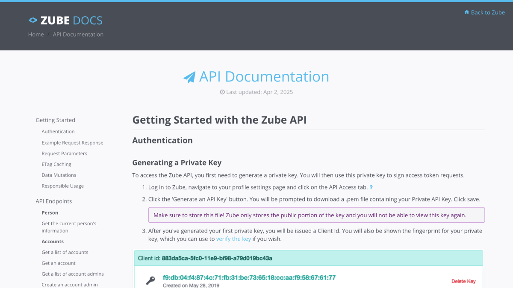Screen dimensions: 513x288
Task: Open ETag Caching sidebar entry
Action: click(56, 164)
